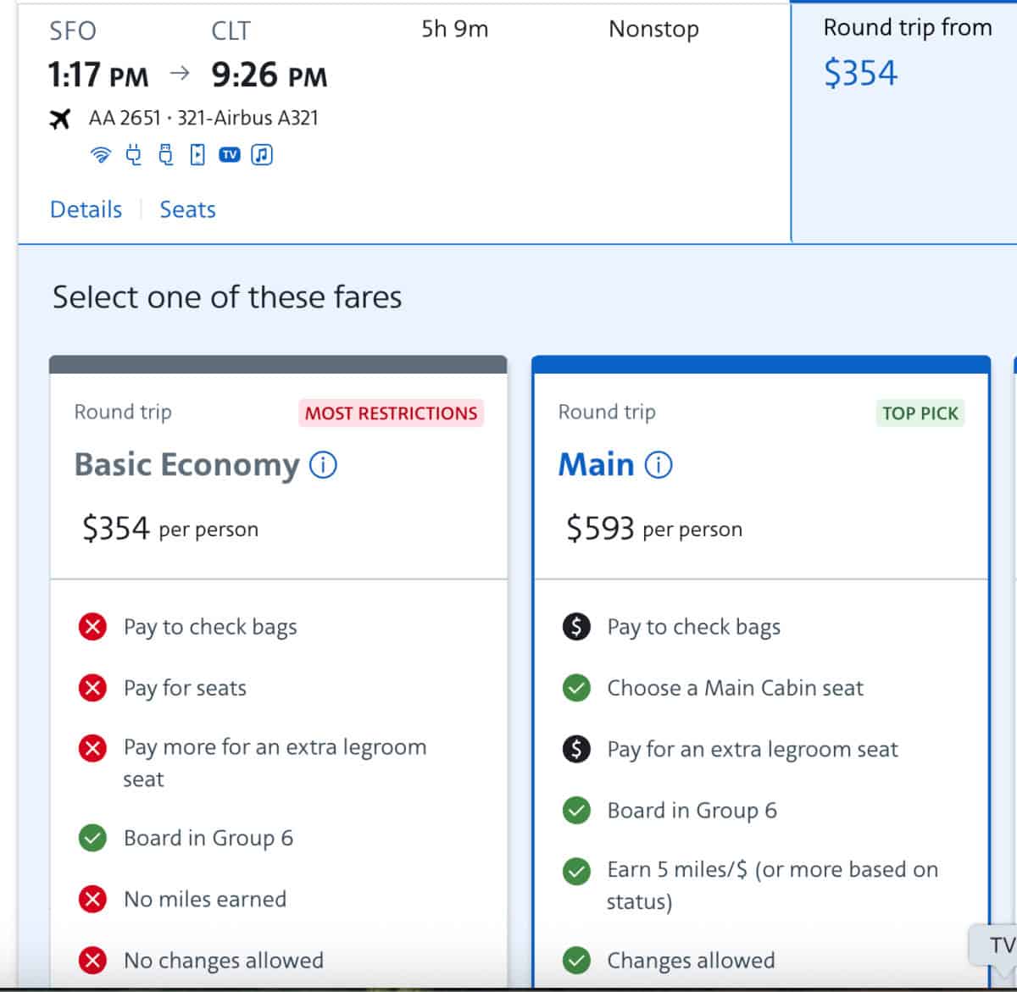Image resolution: width=1017 pixels, height=992 pixels.
Task: Select the power outlet amenity icon
Action: pos(133,154)
